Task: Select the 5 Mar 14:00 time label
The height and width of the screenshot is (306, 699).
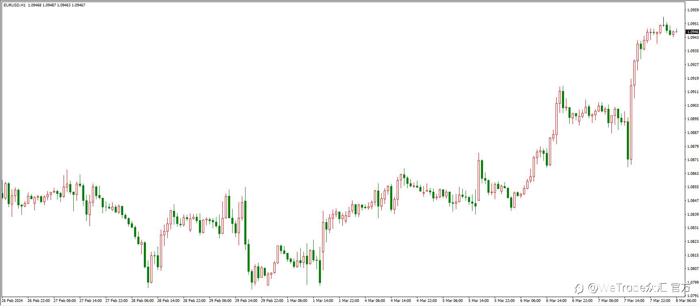Action: click(479, 301)
